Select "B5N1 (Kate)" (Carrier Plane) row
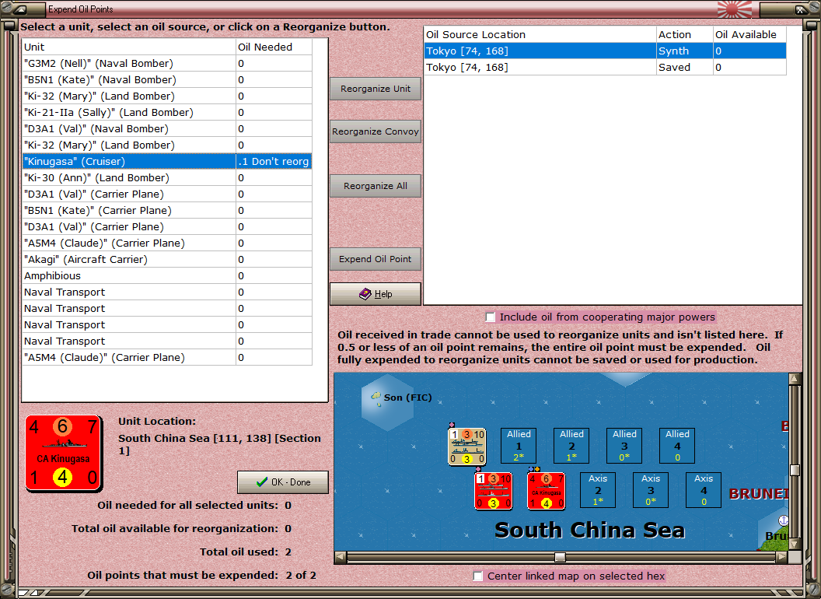The width and height of the screenshot is (821, 599). 167,211
